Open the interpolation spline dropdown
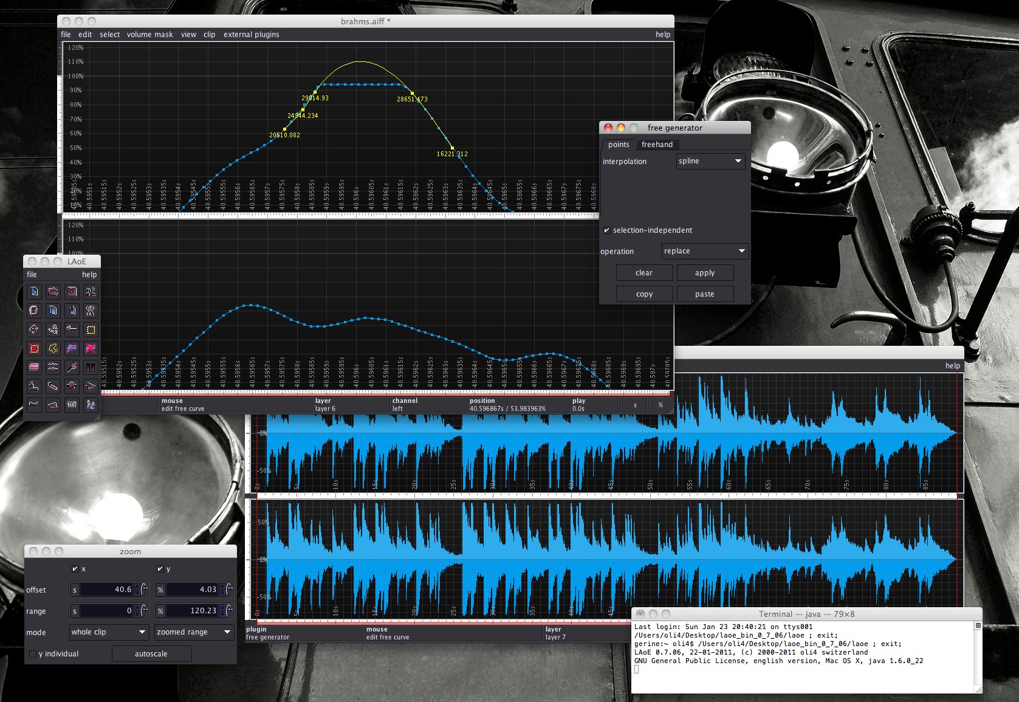Image resolution: width=1019 pixels, height=702 pixels. pos(710,161)
